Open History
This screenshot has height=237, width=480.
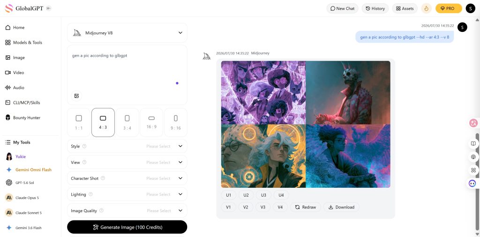click(375, 8)
